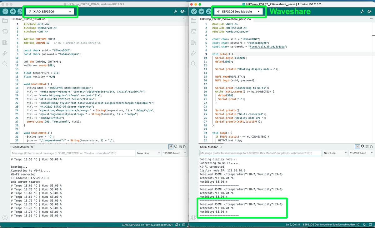Open Serial Plotter in the Waveshare window

point(362,11)
